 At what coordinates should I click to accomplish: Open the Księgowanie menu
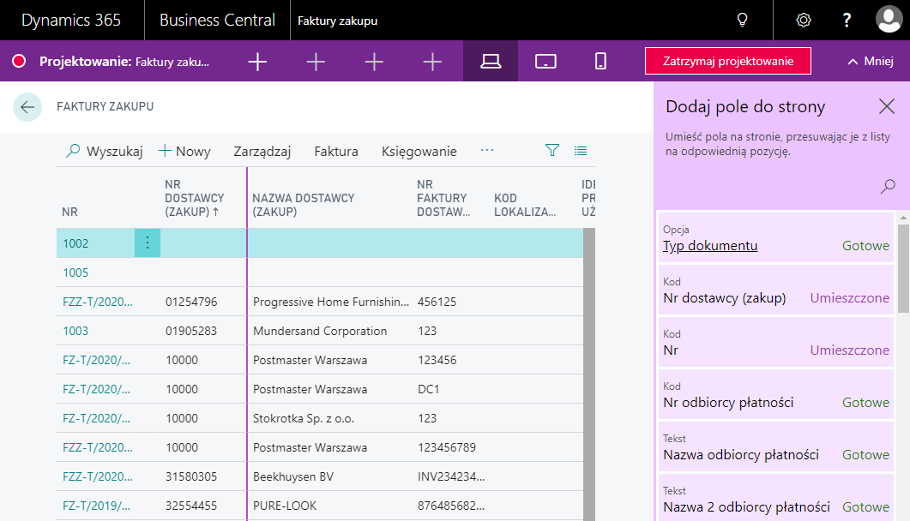(x=419, y=152)
